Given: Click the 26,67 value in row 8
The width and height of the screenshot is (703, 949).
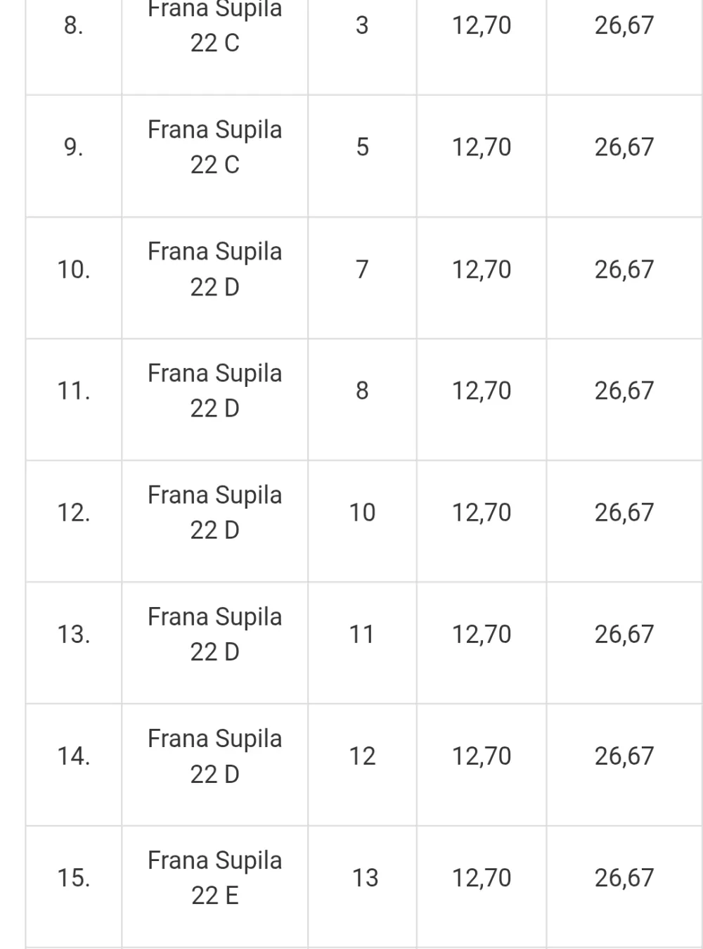Looking at the screenshot, I should pos(624,26).
